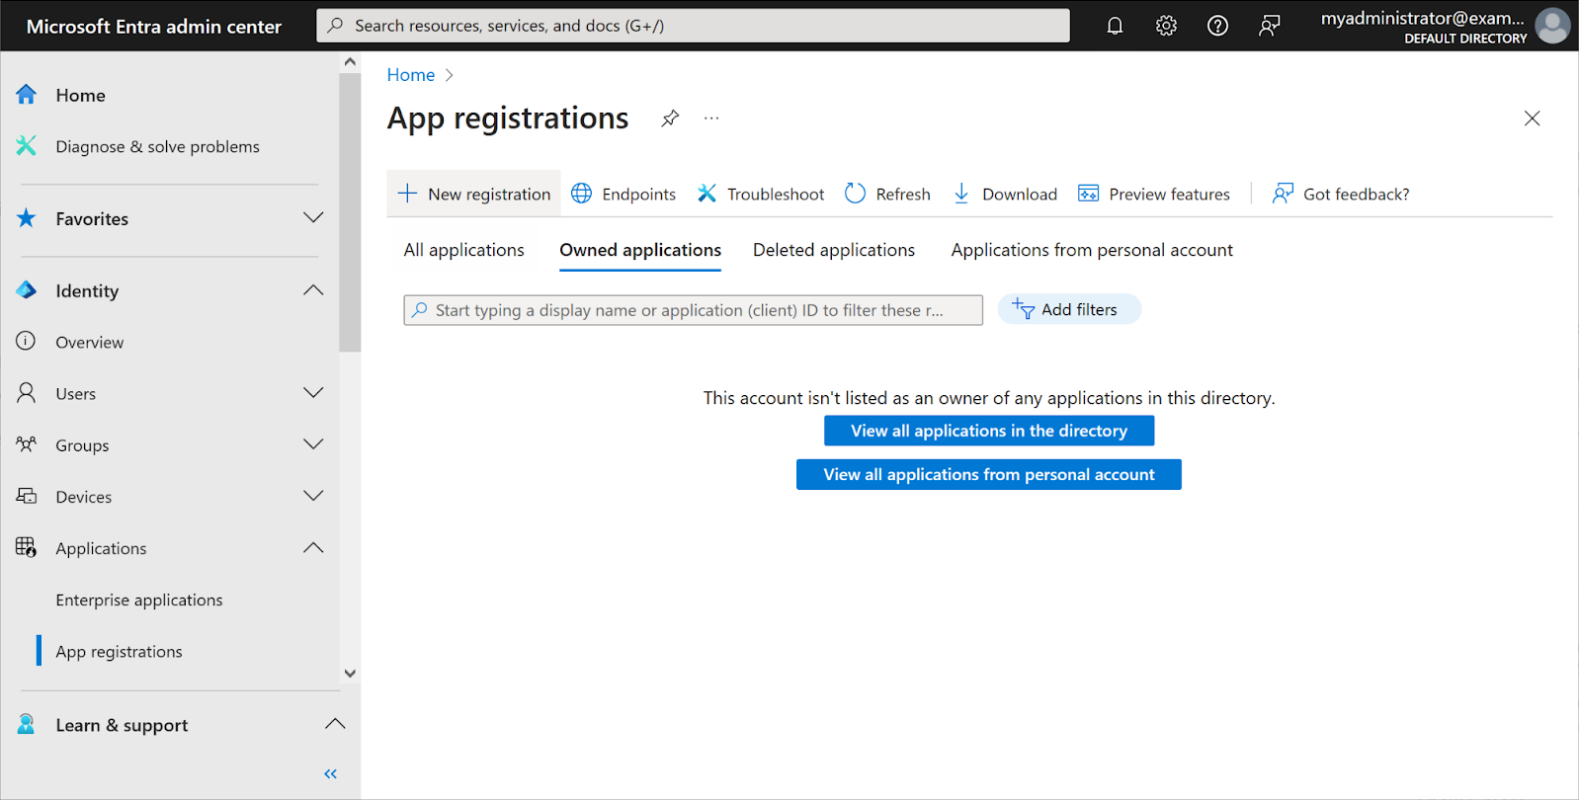Click the Endpoints toolbar label

point(638,195)
